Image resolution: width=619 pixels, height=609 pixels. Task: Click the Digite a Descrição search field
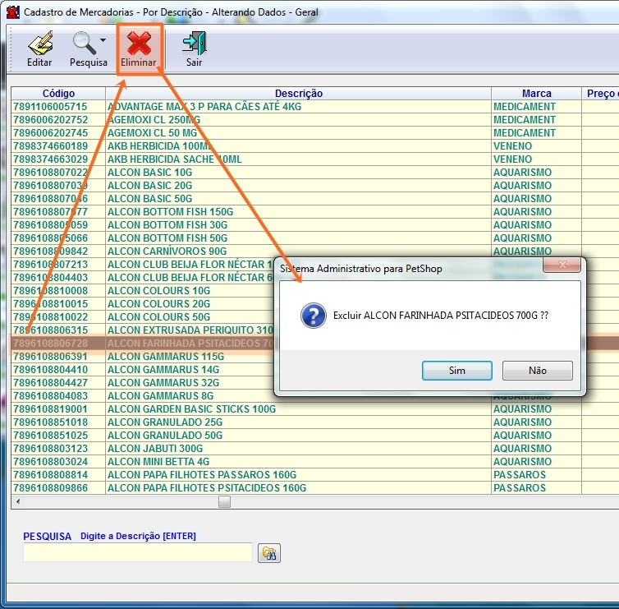point(138,552)
